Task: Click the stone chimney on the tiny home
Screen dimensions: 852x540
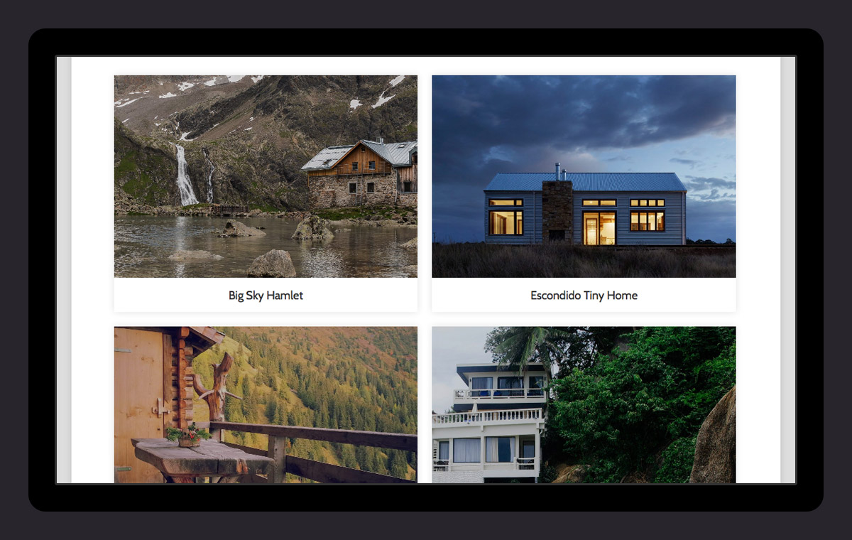Action: point(557,210)
